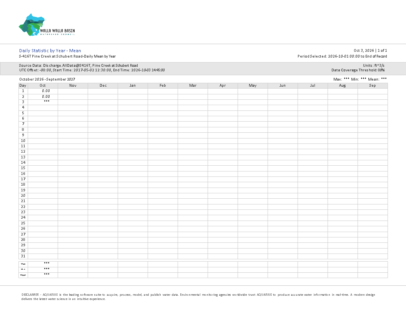Select the AQUARIUS disclaimer text in the footer
This screenshot has height=313, width=406.
click(198, 297)
